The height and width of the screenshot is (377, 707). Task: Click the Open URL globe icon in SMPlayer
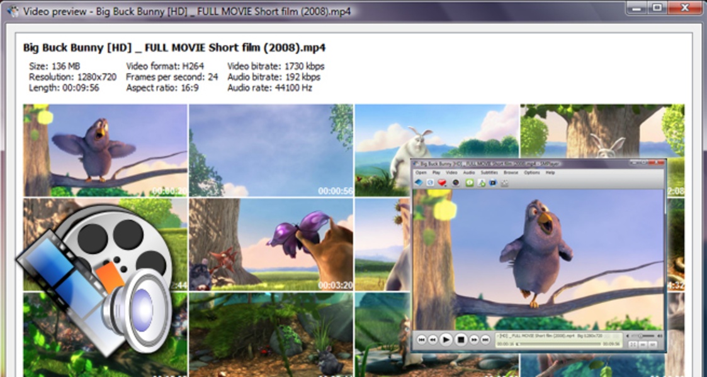[430, 183]
